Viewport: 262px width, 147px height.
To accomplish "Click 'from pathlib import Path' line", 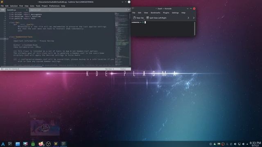I will click(x=22, y=18).
